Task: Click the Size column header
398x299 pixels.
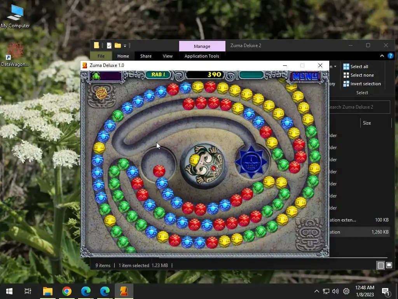Action: coord(367,123)
